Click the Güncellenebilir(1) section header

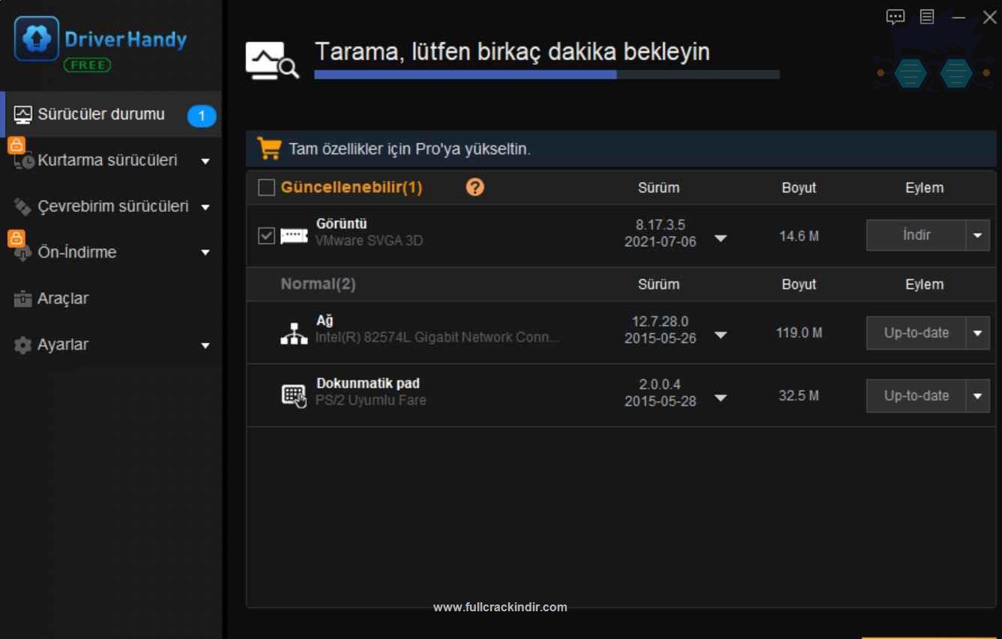coord(351,187)
